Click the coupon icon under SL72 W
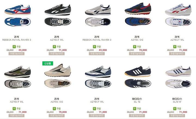This screenshot has width=196, height=119. pyautogui.click(x=174, y=108)
